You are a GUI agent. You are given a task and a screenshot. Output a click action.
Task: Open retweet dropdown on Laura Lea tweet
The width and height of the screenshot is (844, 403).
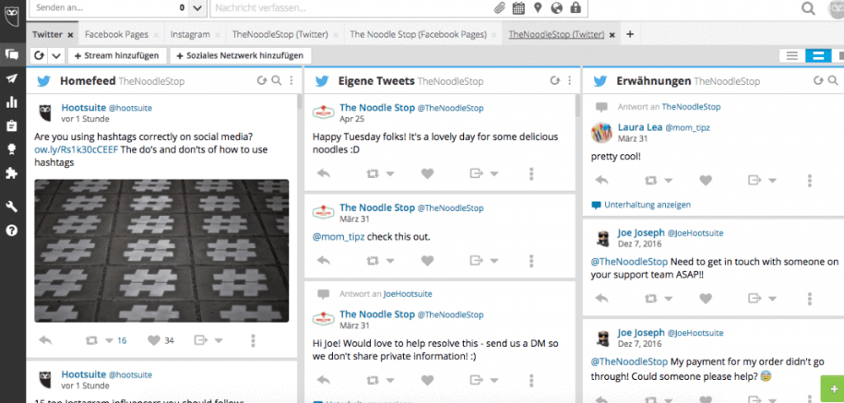(668, 180)
